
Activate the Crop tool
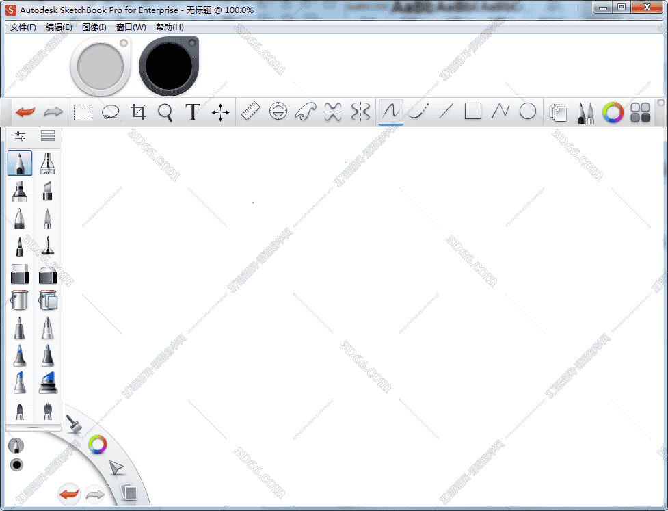point(138,111)
